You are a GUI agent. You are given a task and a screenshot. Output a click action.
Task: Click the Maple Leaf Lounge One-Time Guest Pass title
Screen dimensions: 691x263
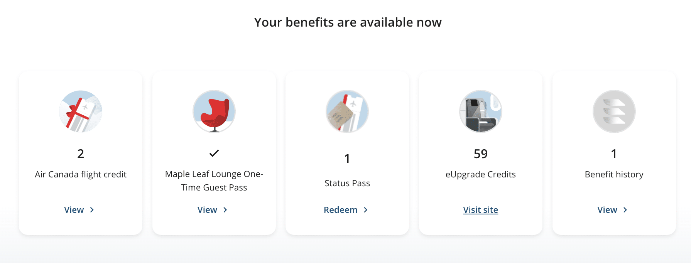pos(214,180)
